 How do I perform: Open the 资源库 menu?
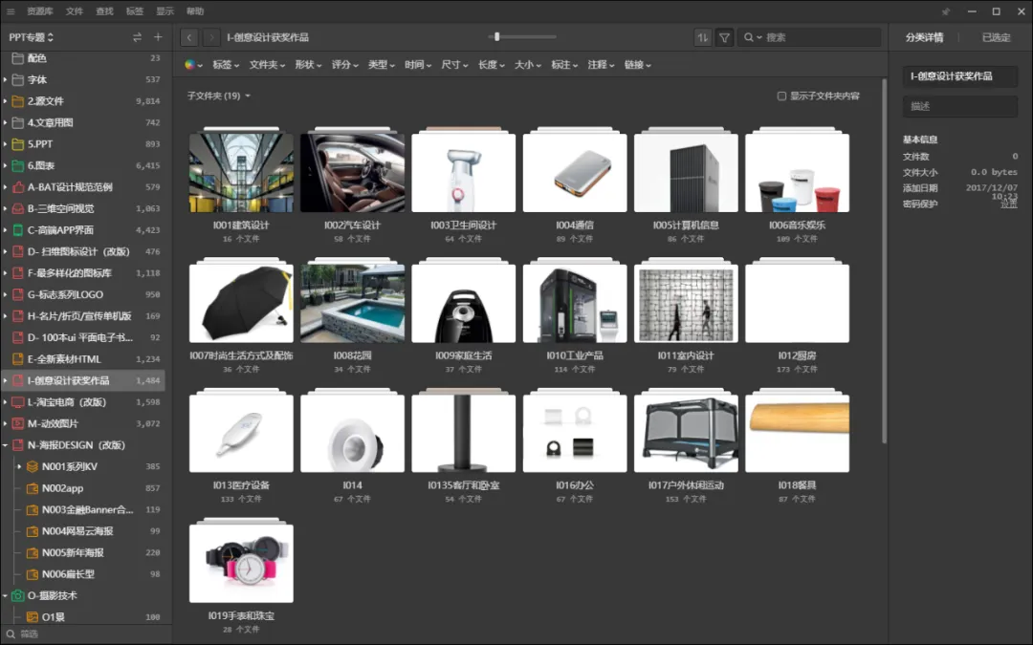tap(40, 11)
